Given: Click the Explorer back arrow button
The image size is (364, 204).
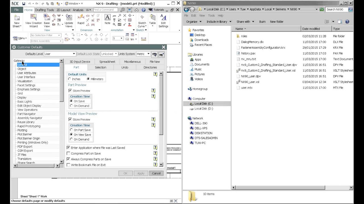Looking at the screenshot, I should click(x=187, y=9).
